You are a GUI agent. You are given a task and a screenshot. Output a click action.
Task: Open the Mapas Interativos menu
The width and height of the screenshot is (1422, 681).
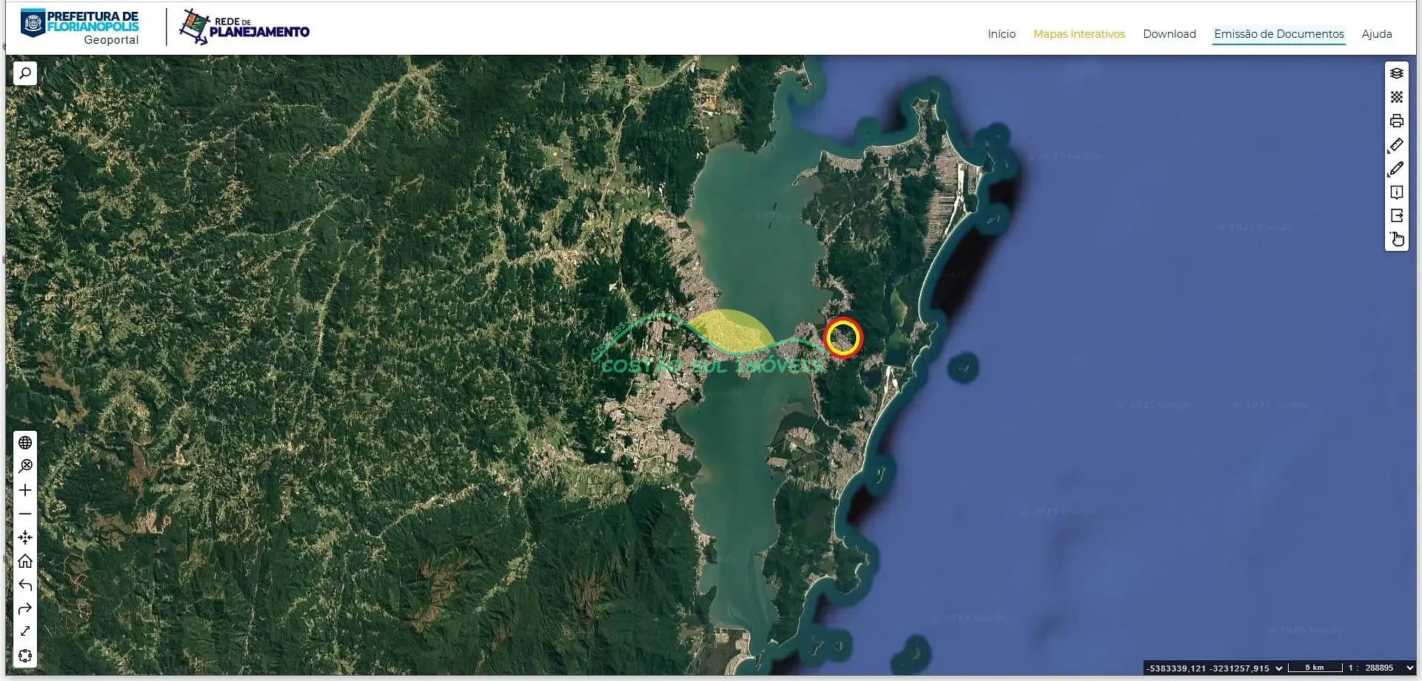pos(1079,34)
